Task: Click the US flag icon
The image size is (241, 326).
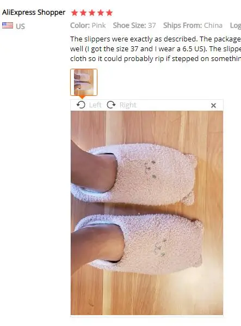Action: point(8,26)
